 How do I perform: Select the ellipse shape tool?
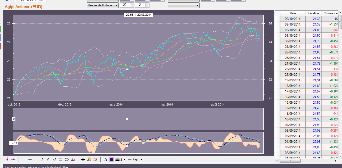point(67,159)
